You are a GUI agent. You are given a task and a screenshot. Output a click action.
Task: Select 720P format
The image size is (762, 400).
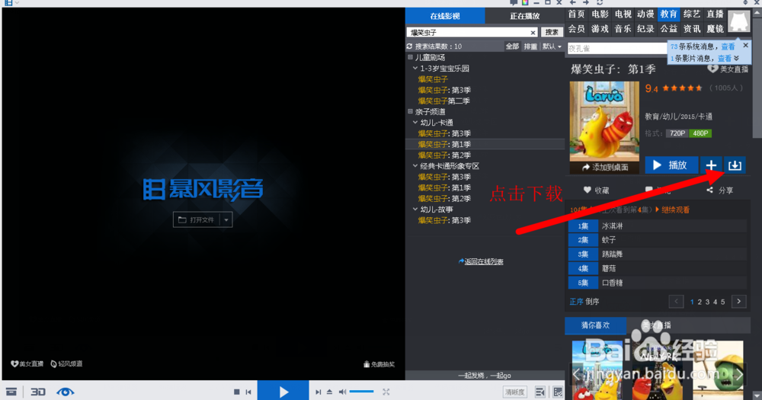tap(677, 133)
